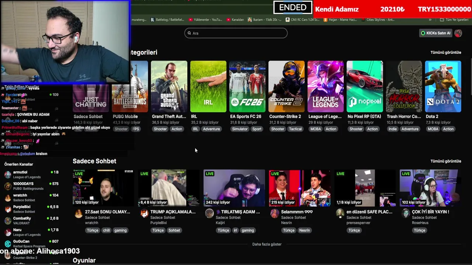The height and width of the screenshot is (265, 472).
Task: Open the Dota 2 category cover
Action: point(443,86)
